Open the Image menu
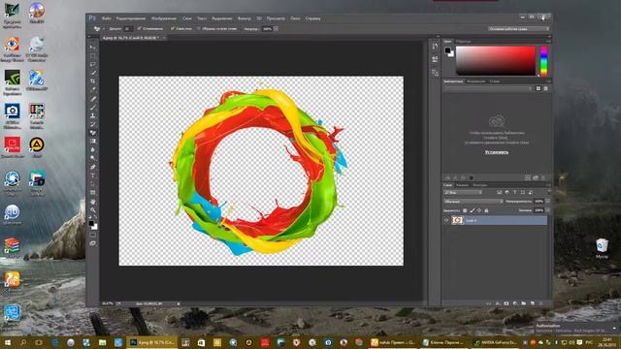621x349 pixels. tap(164, 18)
